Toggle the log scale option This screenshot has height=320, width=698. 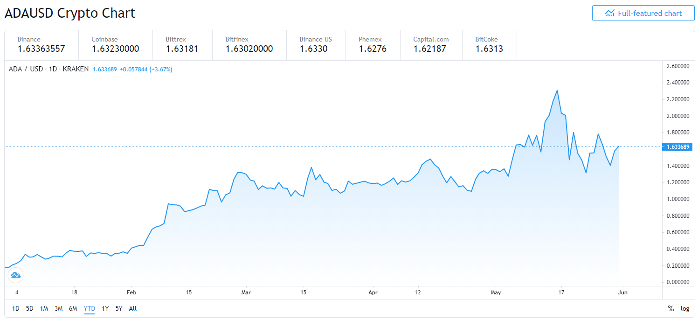pyautogui.click(x=684, y=308)
